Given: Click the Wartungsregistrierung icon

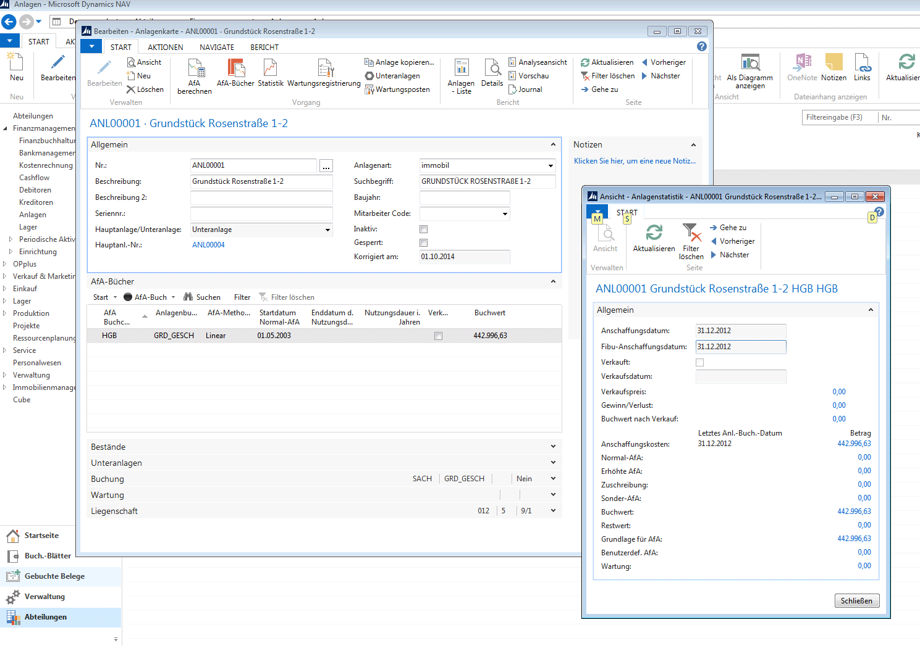Looking at the screenshot, I should pos(324,68).
